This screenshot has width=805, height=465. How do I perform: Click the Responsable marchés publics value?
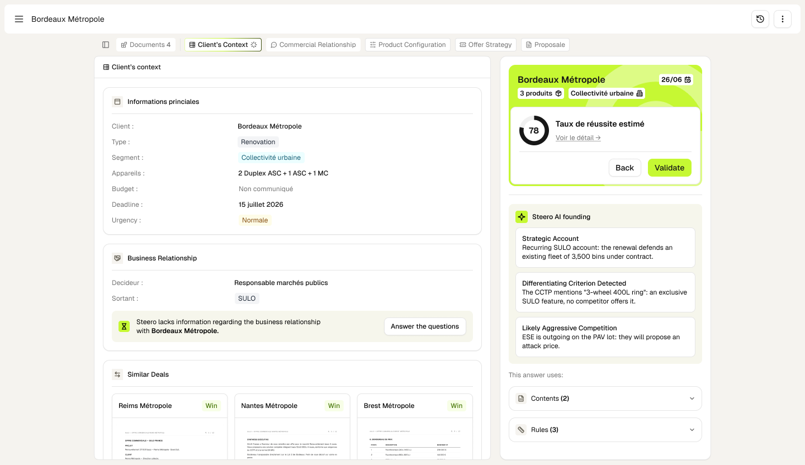(281, 283)
